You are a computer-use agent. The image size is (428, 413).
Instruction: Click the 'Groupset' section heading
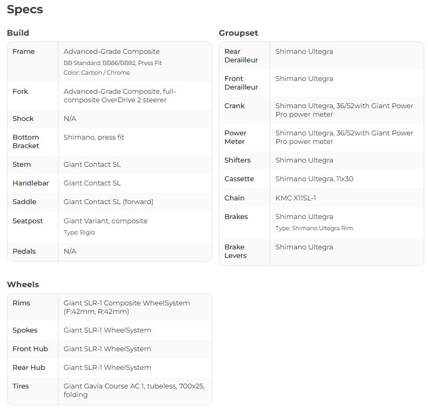pos(238,33)
